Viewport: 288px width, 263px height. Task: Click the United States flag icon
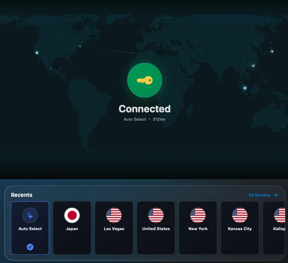click(156, 215)
